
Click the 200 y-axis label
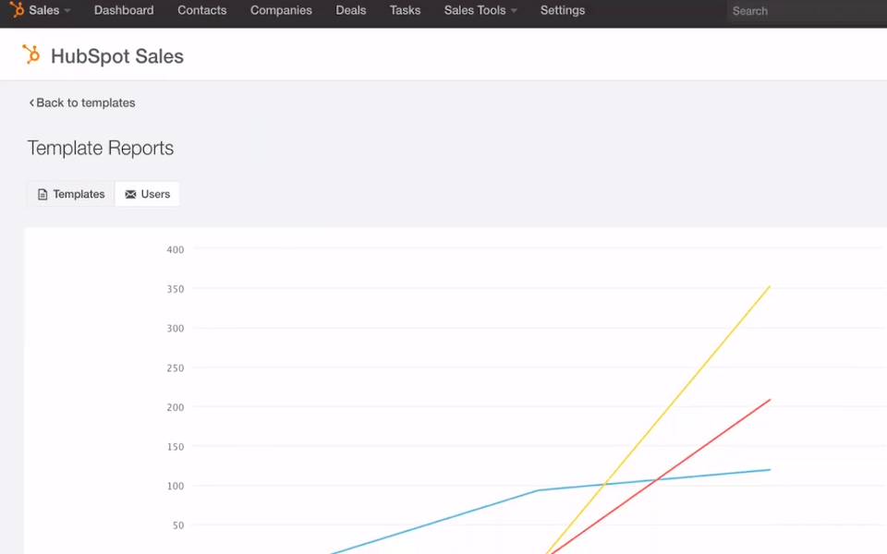tap(176, 407)
